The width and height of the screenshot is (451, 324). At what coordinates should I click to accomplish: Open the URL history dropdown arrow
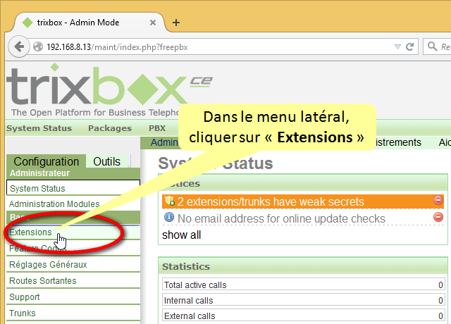[397, 46]
